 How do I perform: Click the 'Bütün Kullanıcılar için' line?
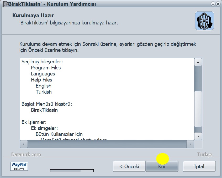[59, 134]
